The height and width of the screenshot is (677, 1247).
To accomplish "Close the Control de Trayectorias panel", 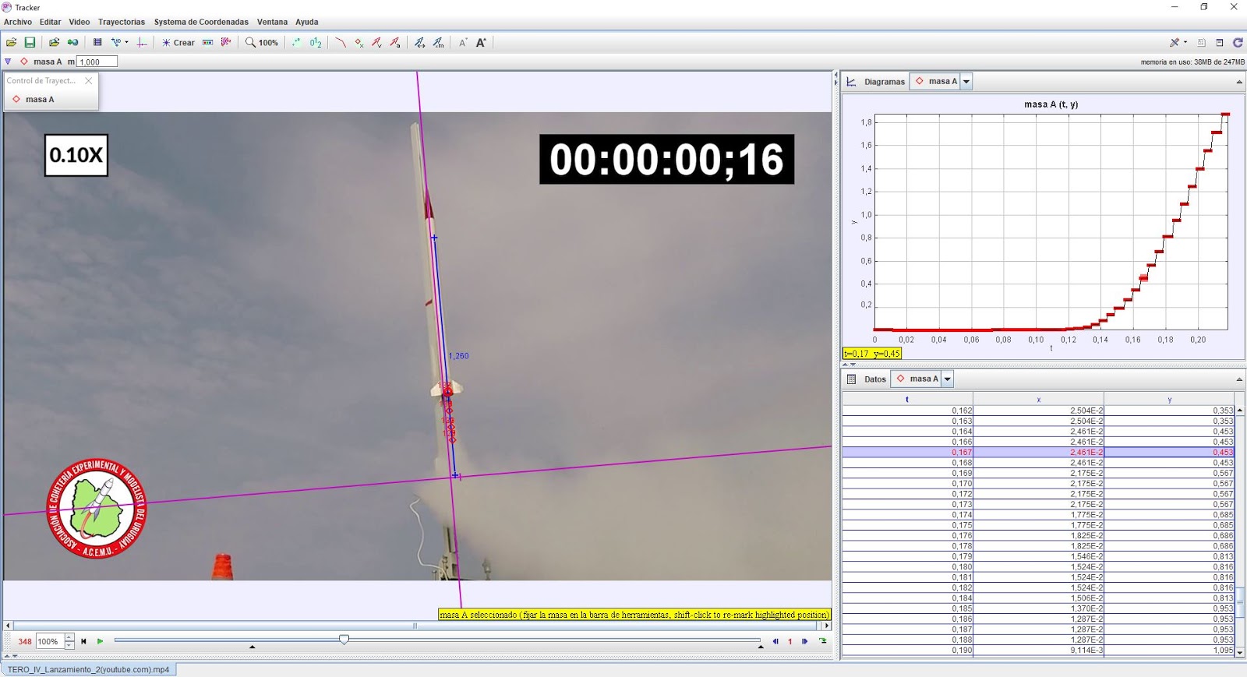I will click(x=88, y=80).
